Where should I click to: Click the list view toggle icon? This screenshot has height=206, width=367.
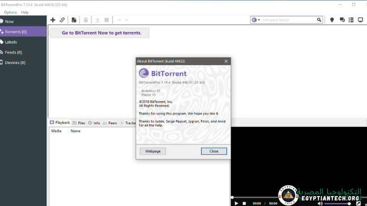351,20
